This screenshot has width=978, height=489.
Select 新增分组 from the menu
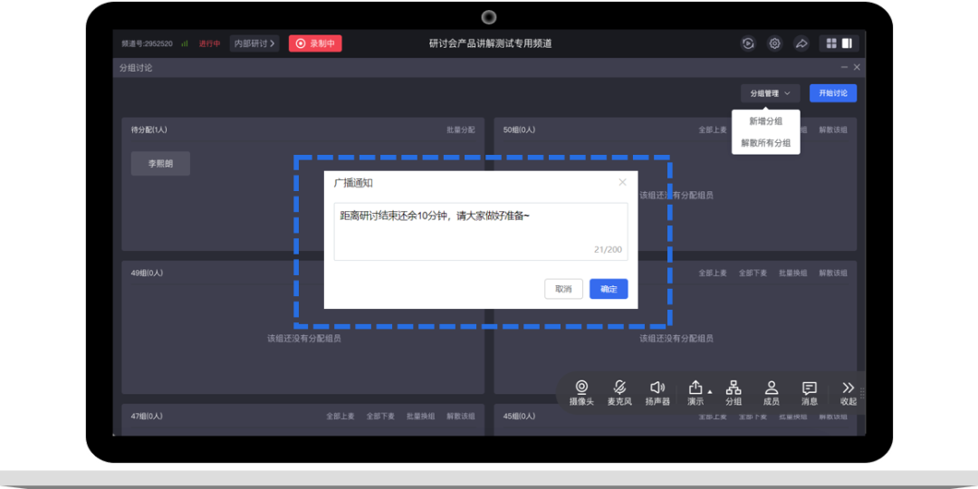765,121
